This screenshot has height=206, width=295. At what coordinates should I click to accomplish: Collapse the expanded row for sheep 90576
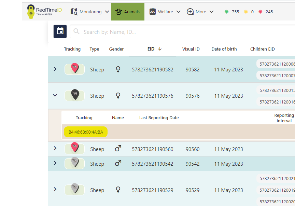pos(55,96)
